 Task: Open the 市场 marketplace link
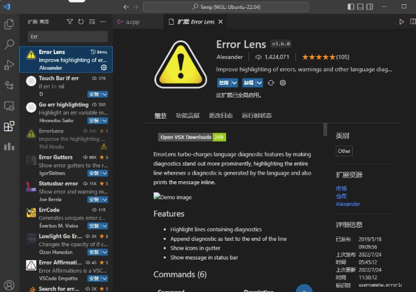point(341,188)
